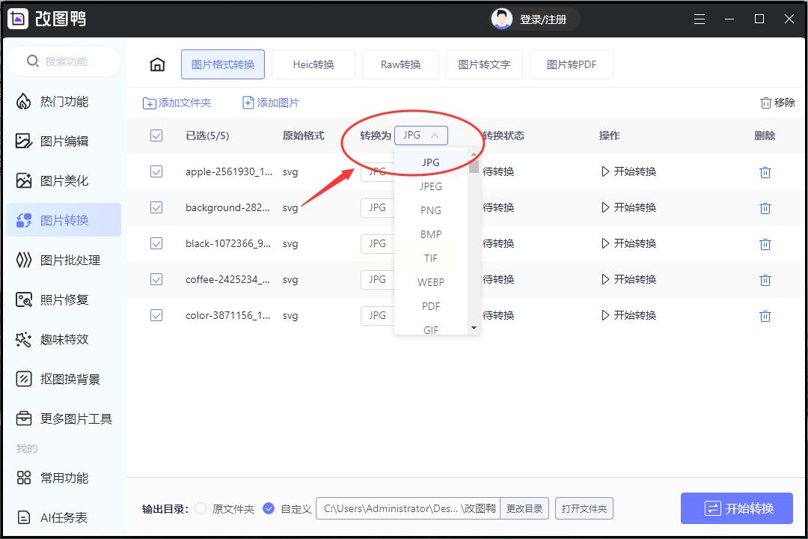
Task: Switch to the Heic转换 tab
Action: [x=313, y=65]
